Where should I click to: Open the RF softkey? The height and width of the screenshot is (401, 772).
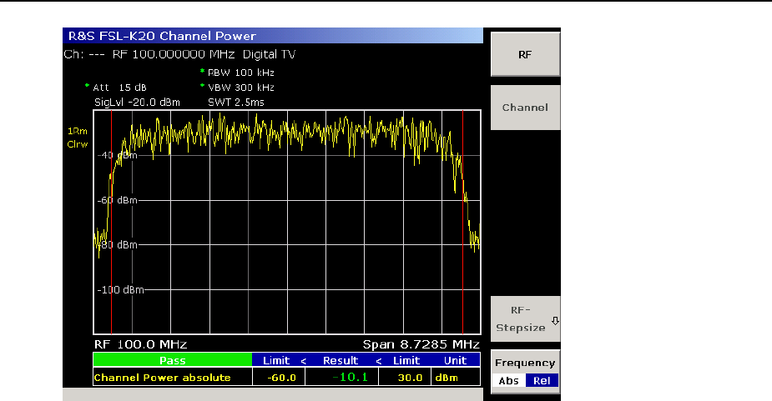coord(525,55)
